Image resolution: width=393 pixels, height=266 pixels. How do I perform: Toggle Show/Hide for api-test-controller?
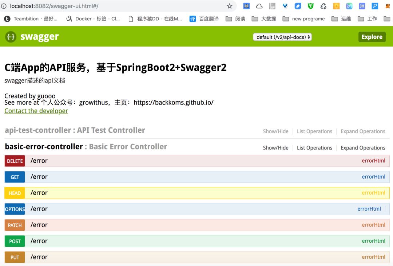tap(275, 131)
